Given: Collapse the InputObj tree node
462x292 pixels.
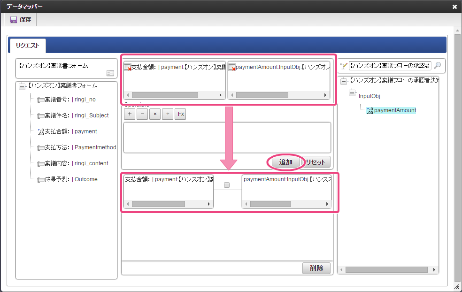Looking at the screenshot, I should point(352,93).
